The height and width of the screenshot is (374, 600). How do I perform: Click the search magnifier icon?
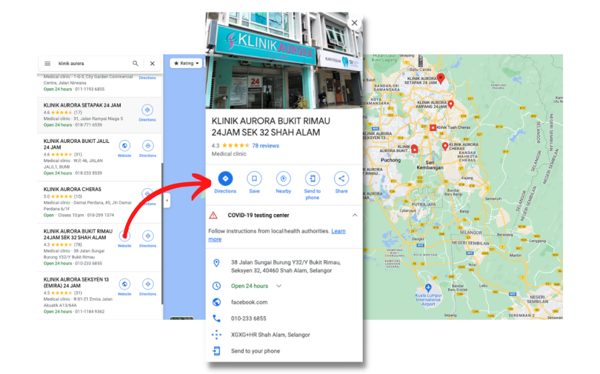click(135, 63)
